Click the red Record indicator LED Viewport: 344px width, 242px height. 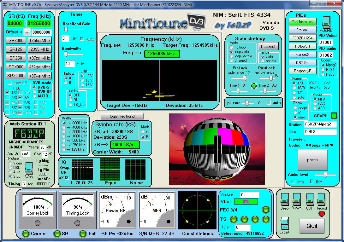[x=322, y=213]
